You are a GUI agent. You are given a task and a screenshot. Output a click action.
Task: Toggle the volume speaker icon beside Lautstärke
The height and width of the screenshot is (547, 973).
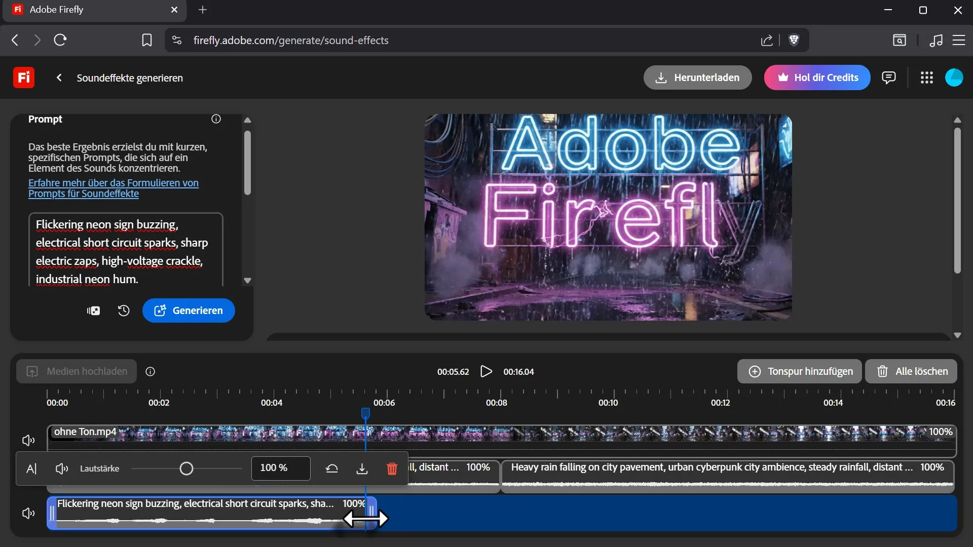[x=62, y=468]
